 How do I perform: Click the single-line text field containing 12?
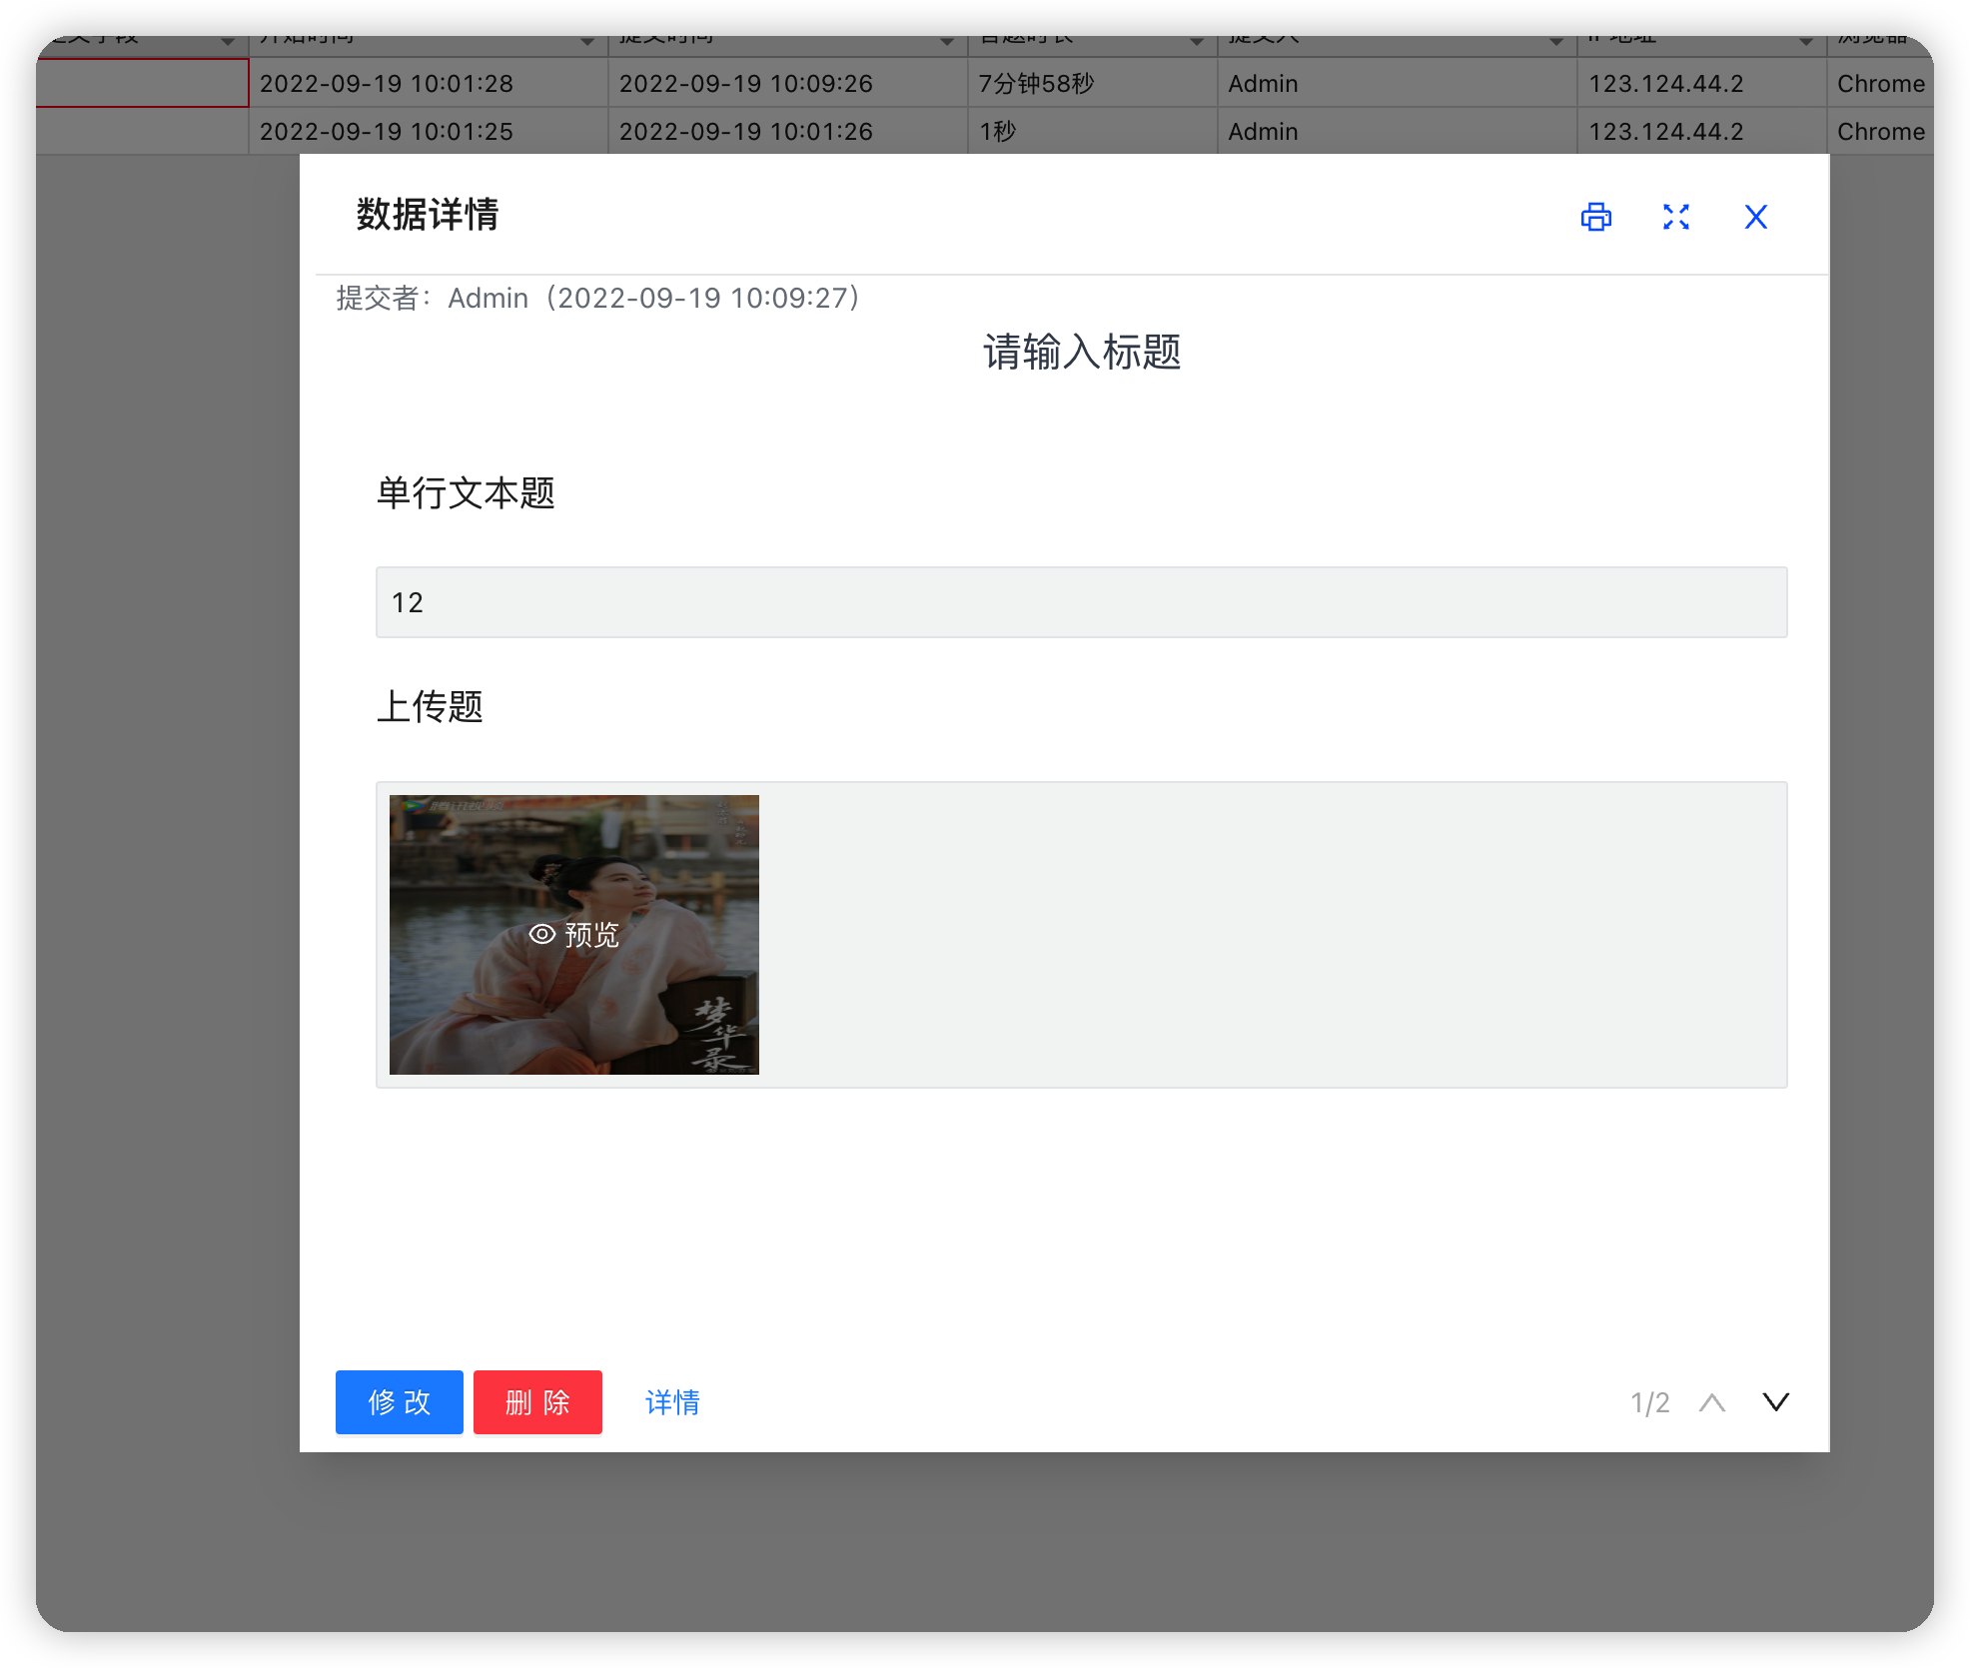(x=1081, y=602)
